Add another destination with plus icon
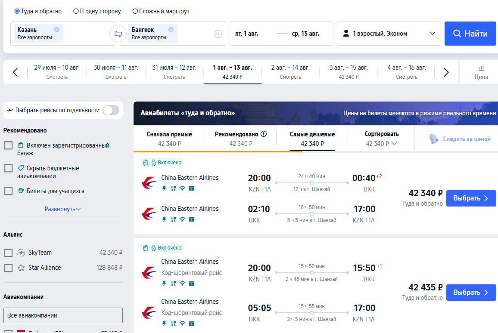Viewport: 498px width, 333px height. click(x=218, y=34)
